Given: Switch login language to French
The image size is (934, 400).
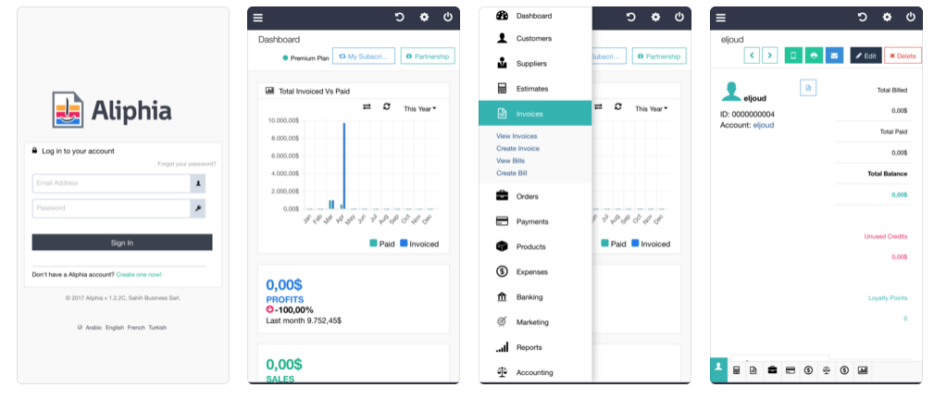Looking at the screenshot, I should (136, 328).
